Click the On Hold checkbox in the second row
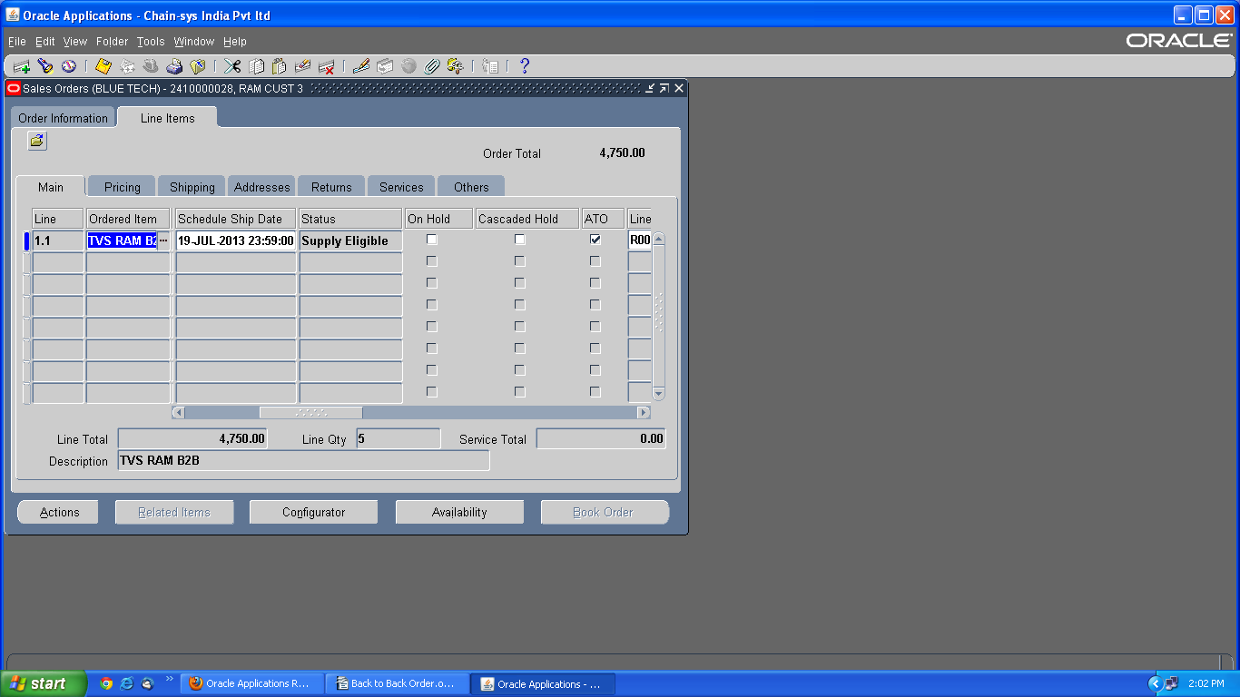 point(432,261)
